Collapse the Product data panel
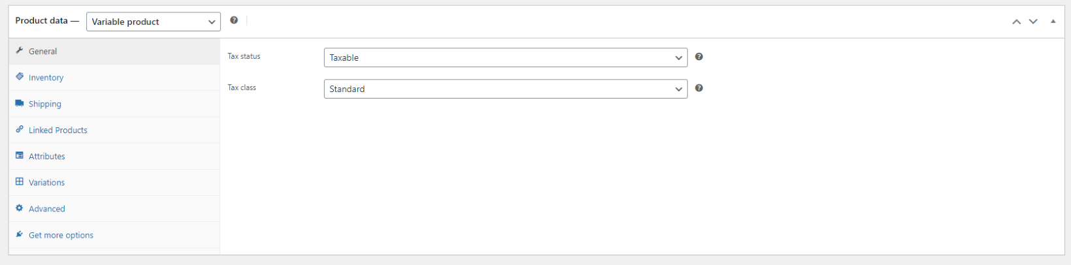Viewport: 1071px width, 265px height. 1053,22
